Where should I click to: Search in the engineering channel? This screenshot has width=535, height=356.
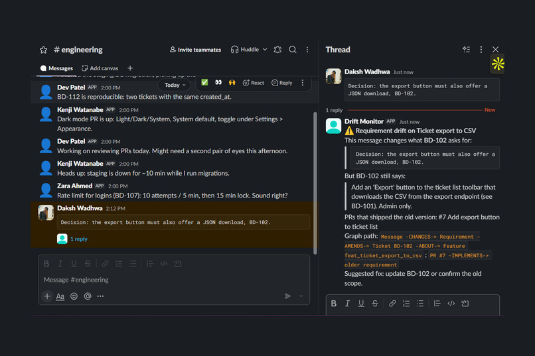293,50
